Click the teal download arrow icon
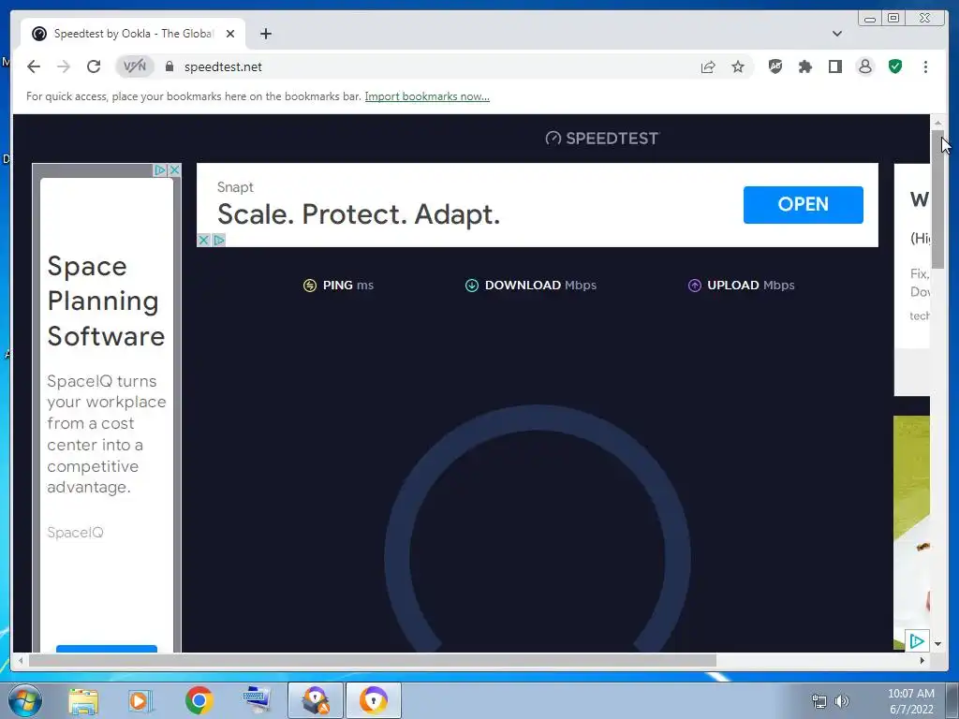The height and width of the screenshot is (719, 959). tap(472, 286)
